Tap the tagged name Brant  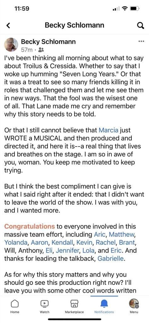tap(128, 243)
